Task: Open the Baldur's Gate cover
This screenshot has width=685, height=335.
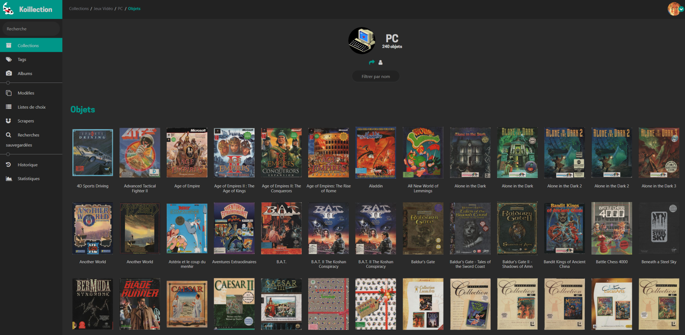Action: click(x=423, y=228)
